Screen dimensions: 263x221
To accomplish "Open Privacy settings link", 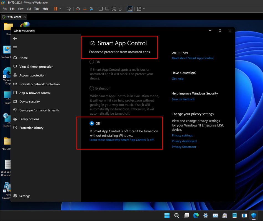I will [182, 135].
